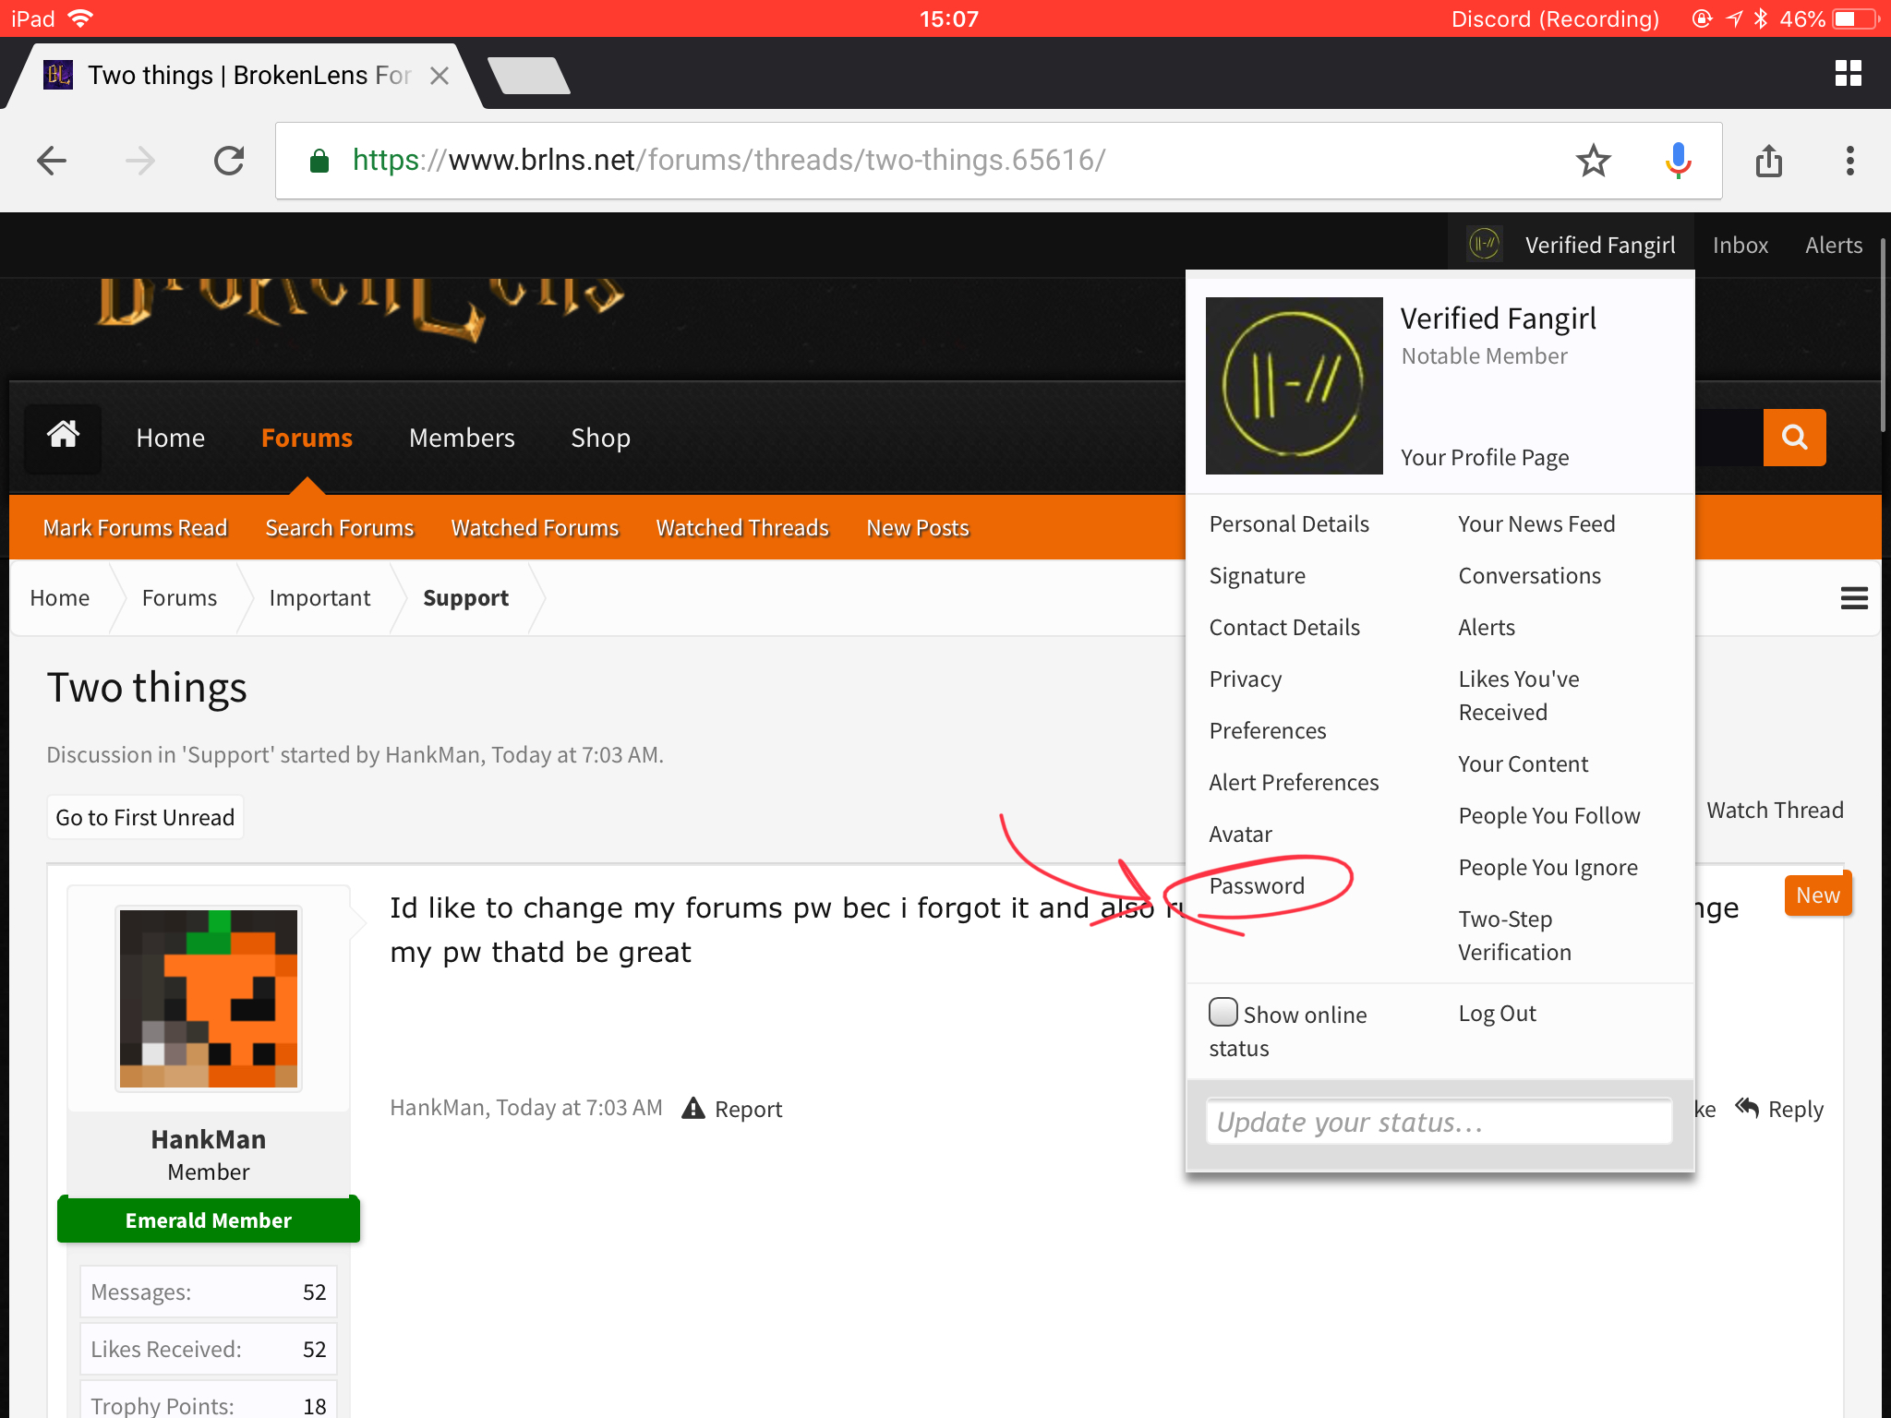The height and width of the screenshot is (1418, 1891).
Task: Open the Inbox menu
Action: [x=1740, y=245]
